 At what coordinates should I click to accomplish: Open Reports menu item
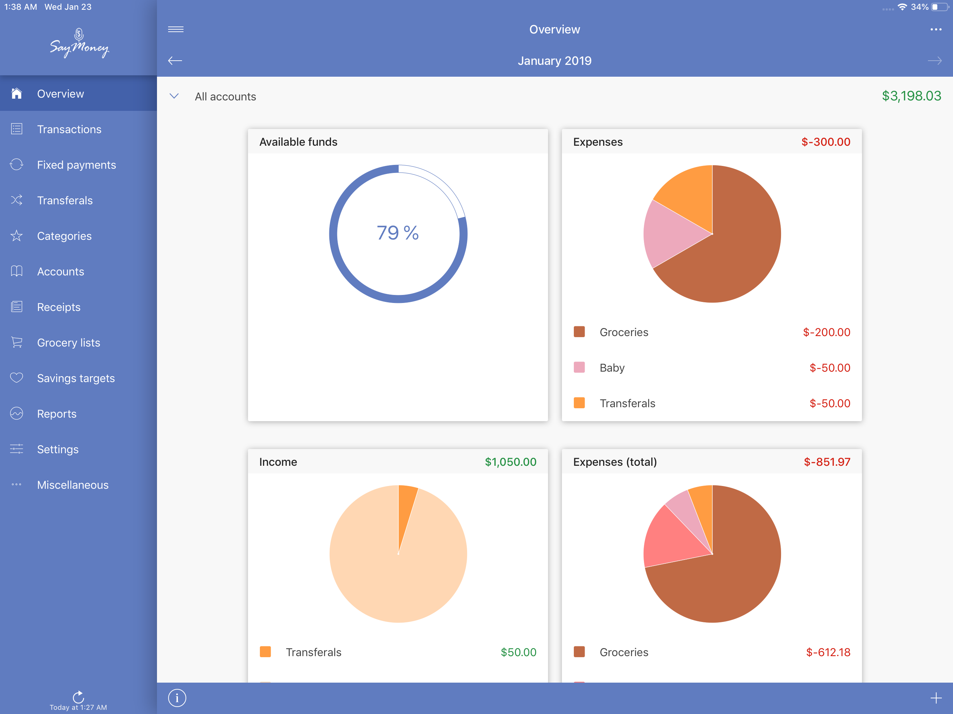(78, 413)
